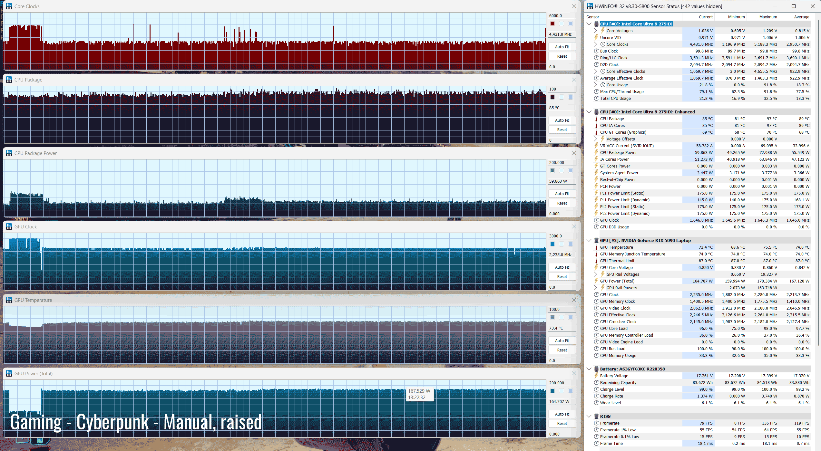Click the HWiNFO icon in the GPU Clock title bar
The height and width of the screenshot is (451, 821).
[x=9, y=226]
